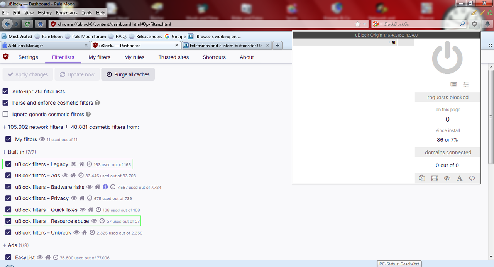Toggle popup blocking icon in uBlock popup
Viewport: 494px width, 267px height.
(x=422, y=178)
